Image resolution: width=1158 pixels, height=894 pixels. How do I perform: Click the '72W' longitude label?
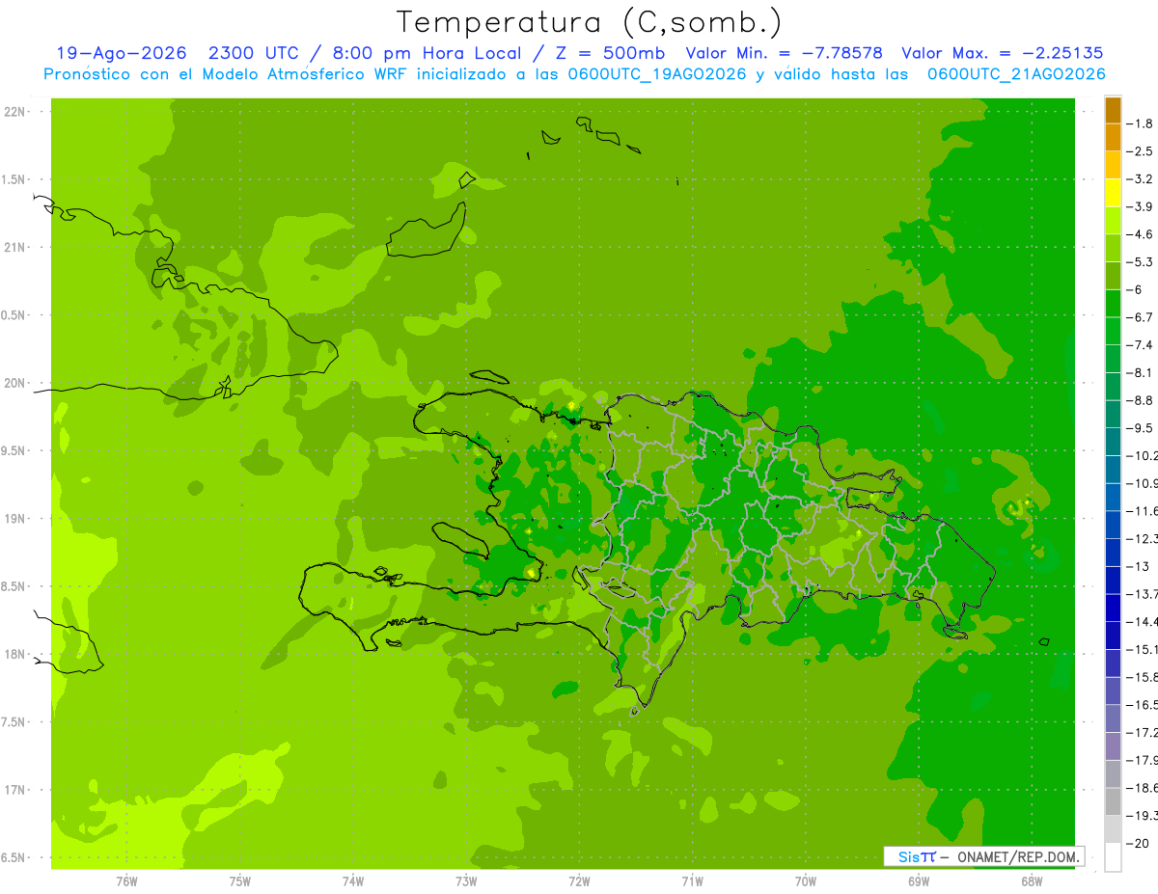coord(579,881)
